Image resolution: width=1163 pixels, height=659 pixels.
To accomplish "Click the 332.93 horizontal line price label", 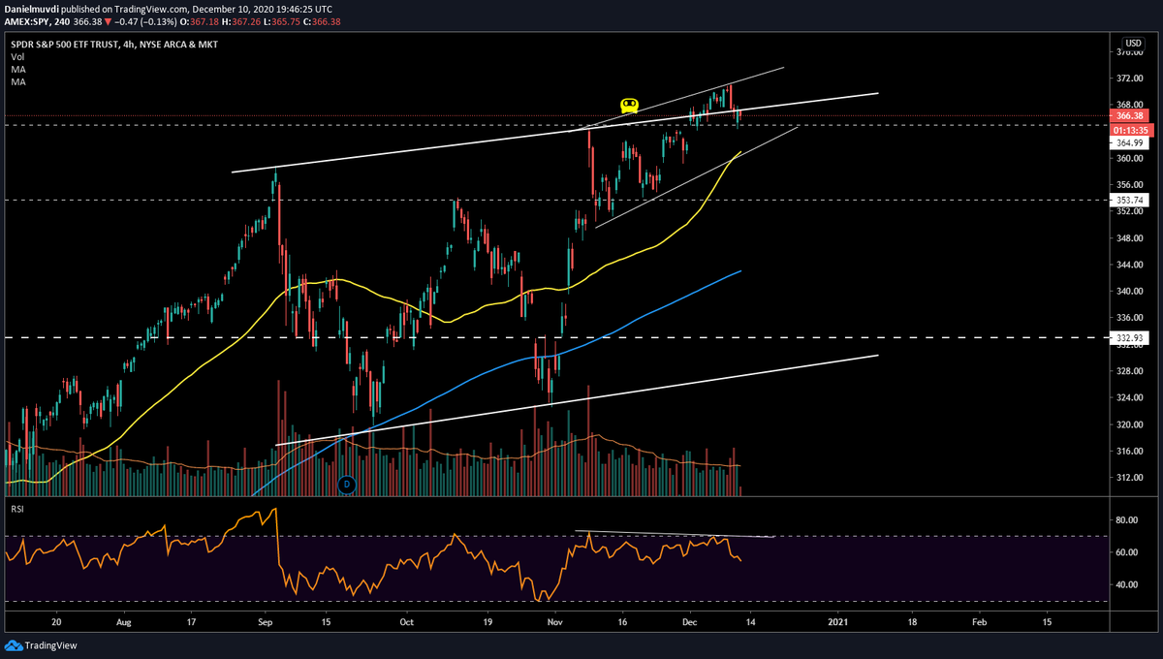I will pos(1131,337).
